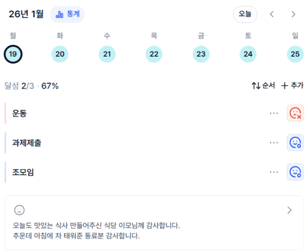This screenshot has height=251, width=308.
Task: Go to the next week arrow
Action: point(293,14)
